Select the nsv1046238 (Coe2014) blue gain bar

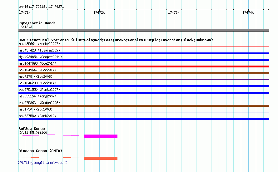point(144,86)
